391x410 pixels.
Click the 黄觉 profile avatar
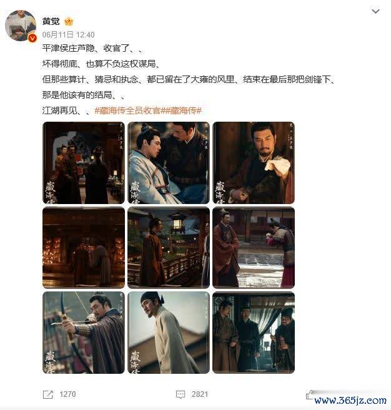pyautogui.click(x=21, y=26)
